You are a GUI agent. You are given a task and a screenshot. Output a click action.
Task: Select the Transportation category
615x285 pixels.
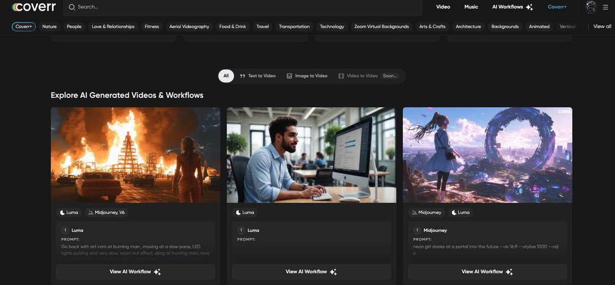pyautogui.click(x=294, y=27)
